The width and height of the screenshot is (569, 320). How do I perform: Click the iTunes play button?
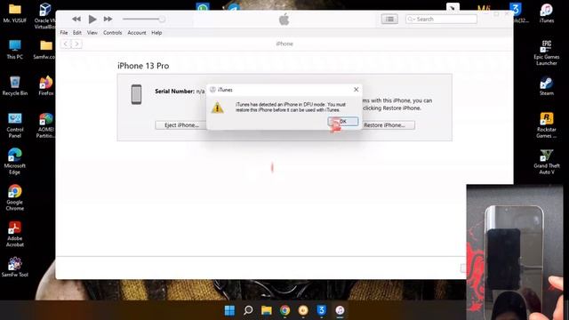click(92, 19)
